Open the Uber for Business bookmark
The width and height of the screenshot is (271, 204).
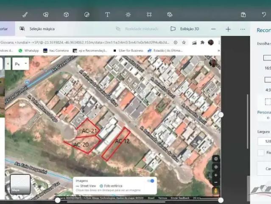click(128, 51)
